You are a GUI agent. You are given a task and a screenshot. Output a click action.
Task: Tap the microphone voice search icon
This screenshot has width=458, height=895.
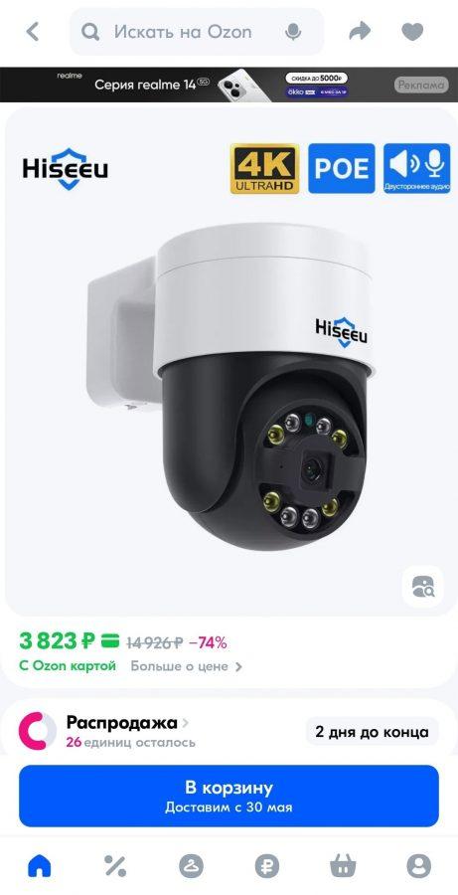pos(293,32)
